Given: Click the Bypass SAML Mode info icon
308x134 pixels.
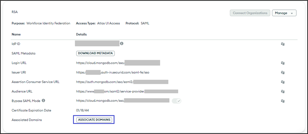Looking at the screenshot, I should 43,101.
